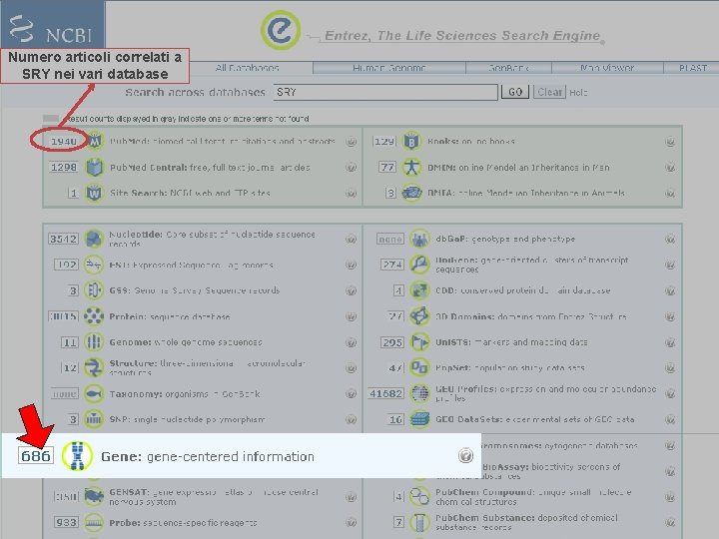Open the 3512 Nucleotide results
Viewport: 719px width, 539px height.
(63, 239)
